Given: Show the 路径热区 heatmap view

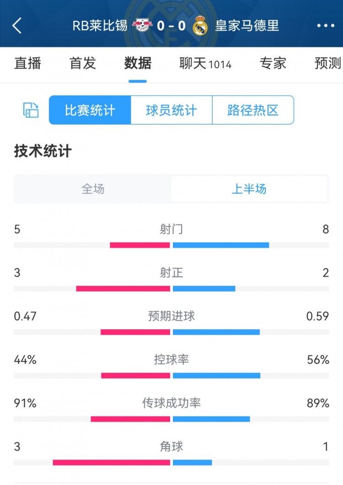Looking at the screenshot, I should click(x=253, y=110).
